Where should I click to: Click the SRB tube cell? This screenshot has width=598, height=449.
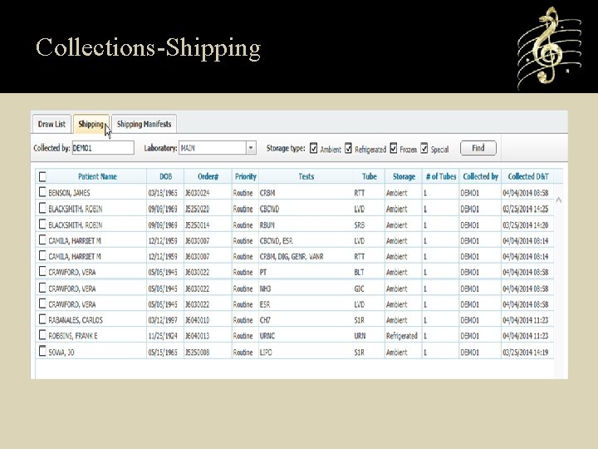tap(360, 225)
